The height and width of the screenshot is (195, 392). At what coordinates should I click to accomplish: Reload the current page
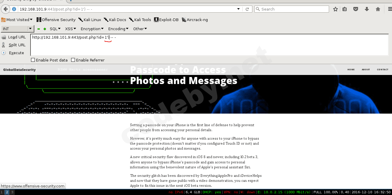(247, 9)
